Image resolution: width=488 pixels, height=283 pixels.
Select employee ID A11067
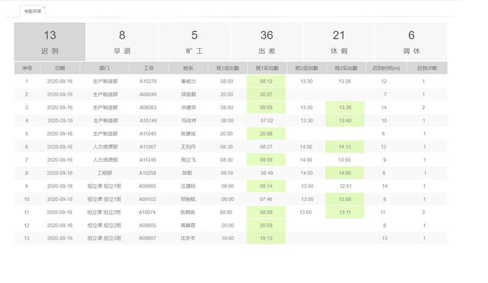click(x=148, y=147)
